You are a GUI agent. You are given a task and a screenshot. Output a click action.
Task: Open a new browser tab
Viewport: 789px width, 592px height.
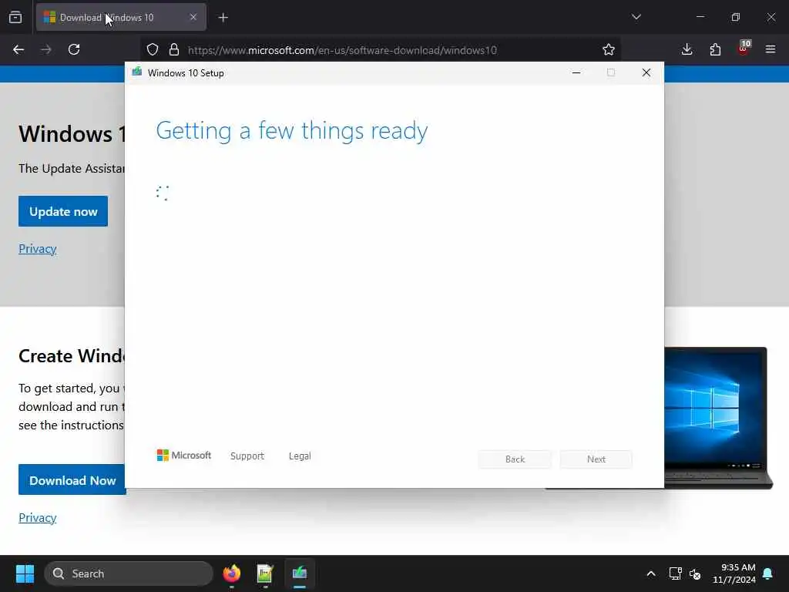[223, 18]
